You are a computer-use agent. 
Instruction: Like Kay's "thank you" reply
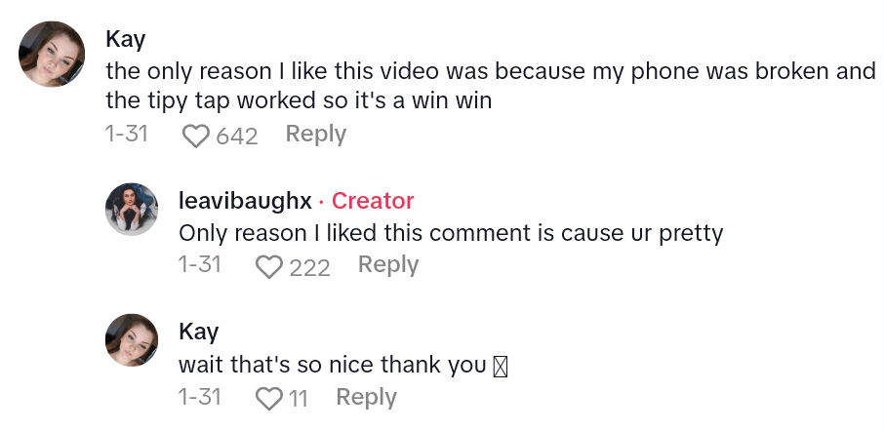(268, 398)
